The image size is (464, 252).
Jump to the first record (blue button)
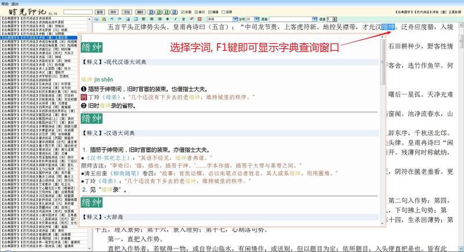pos(151,12)
